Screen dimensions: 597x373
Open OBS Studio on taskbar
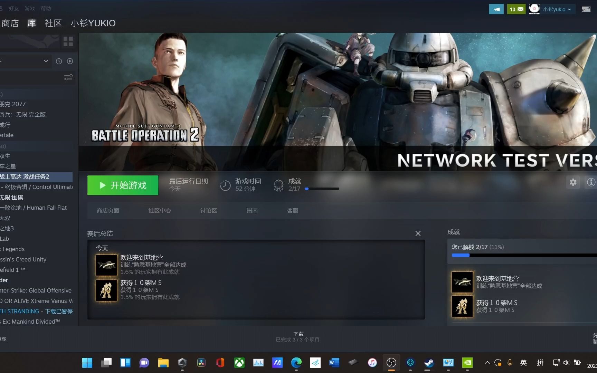pyautogui.click(x=391, y=363)
